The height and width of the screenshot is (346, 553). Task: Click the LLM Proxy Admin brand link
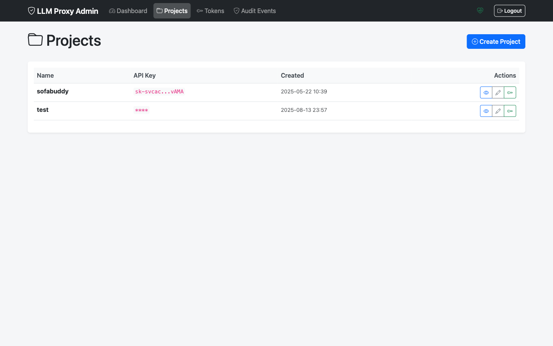(63, 11)
